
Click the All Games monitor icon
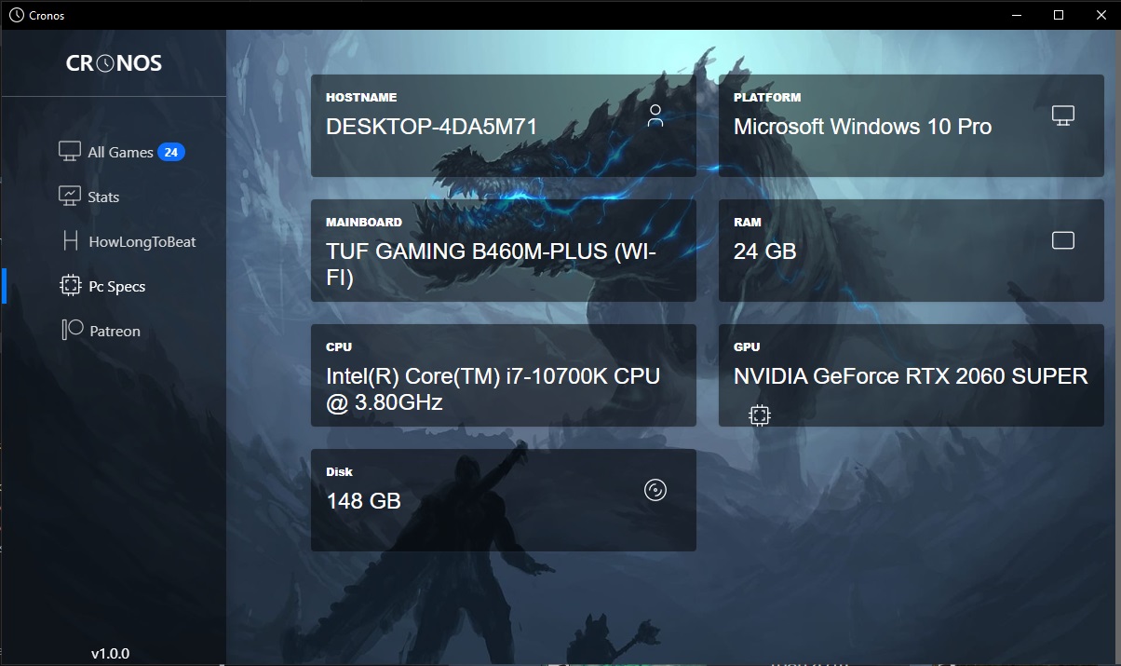click(70, 151)
